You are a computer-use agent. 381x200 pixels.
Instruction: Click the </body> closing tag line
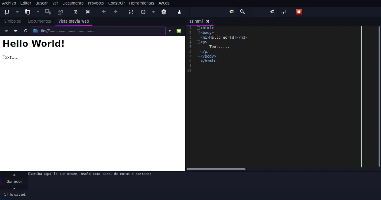[208, 56]
